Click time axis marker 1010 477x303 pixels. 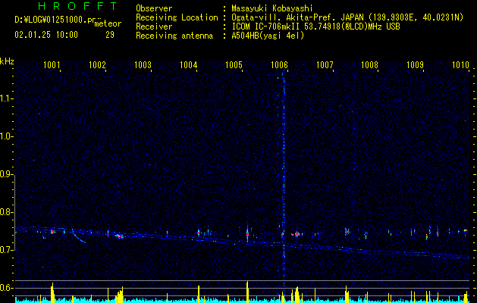coord(460,64)
